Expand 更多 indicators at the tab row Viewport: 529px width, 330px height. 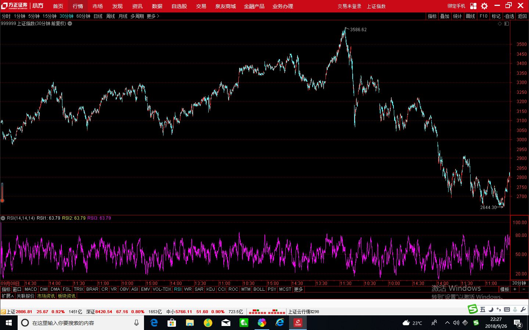(x=298, y=289)
